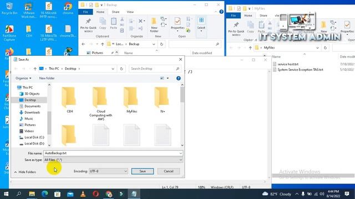The height and width of the screenshot is (199, 355).
Task: Open Microsoft Edge from the taskbar
Action: coord(44,194)
